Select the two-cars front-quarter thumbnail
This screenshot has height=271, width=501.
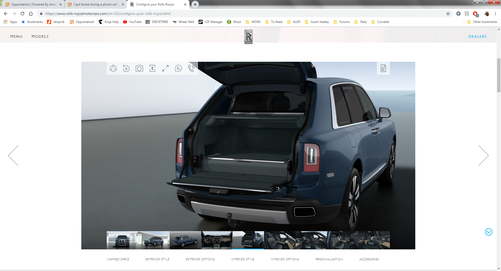pyautogui.click(x=154, y=240)
